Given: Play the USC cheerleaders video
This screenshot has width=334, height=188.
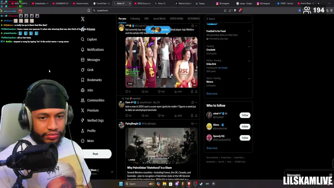Looking at the screenshot, I should click(x=161, y=62).
